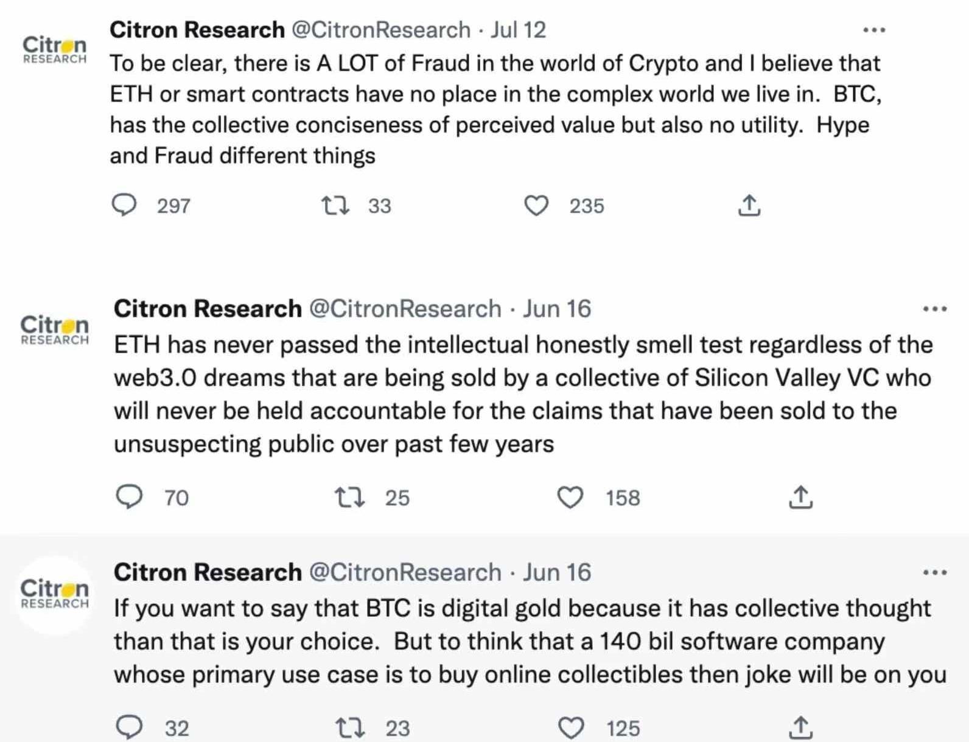
Task: Like the BTC digital gold tweet
Action: (571, 727)
